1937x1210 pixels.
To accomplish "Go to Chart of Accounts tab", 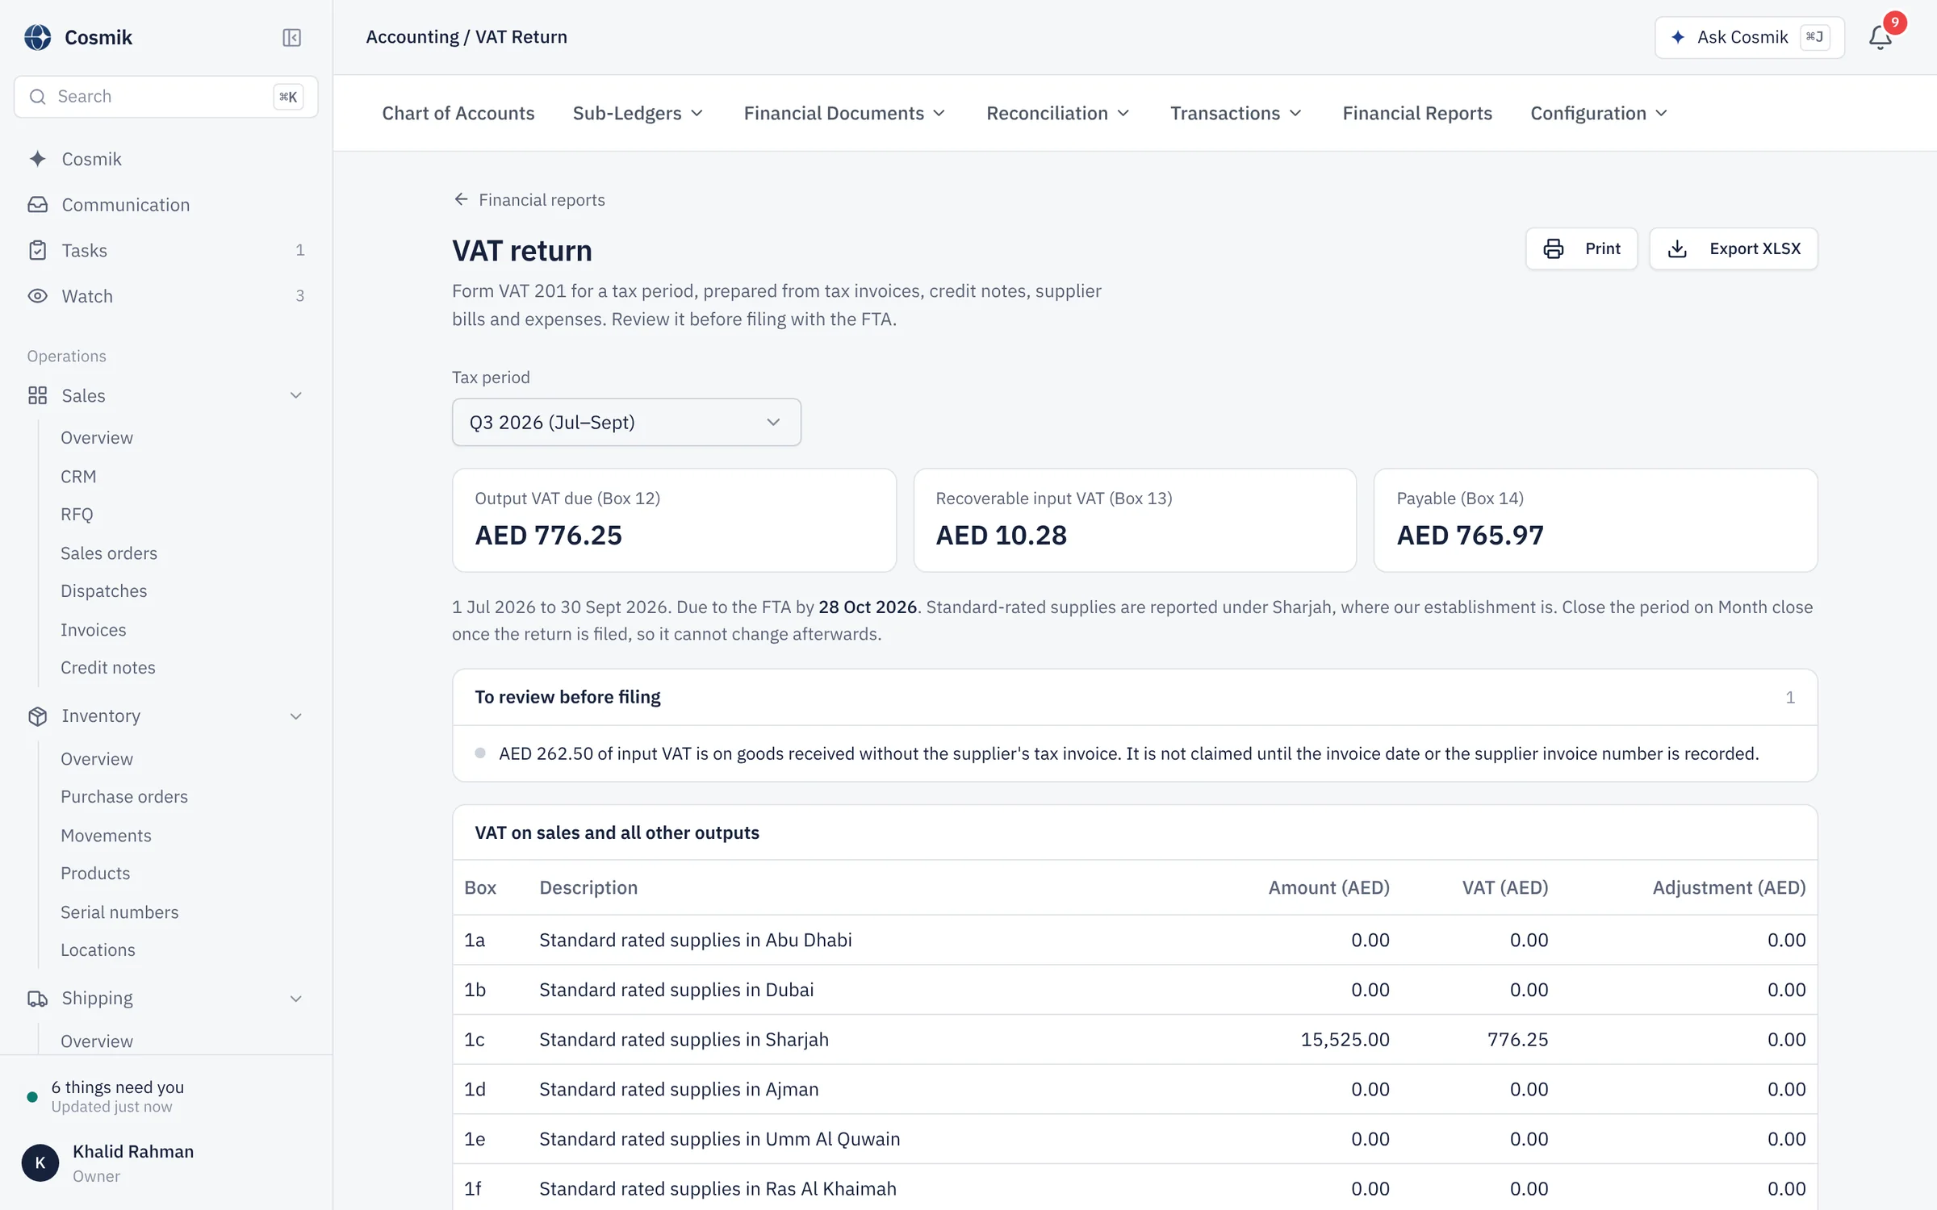I will tap(458, 113).
